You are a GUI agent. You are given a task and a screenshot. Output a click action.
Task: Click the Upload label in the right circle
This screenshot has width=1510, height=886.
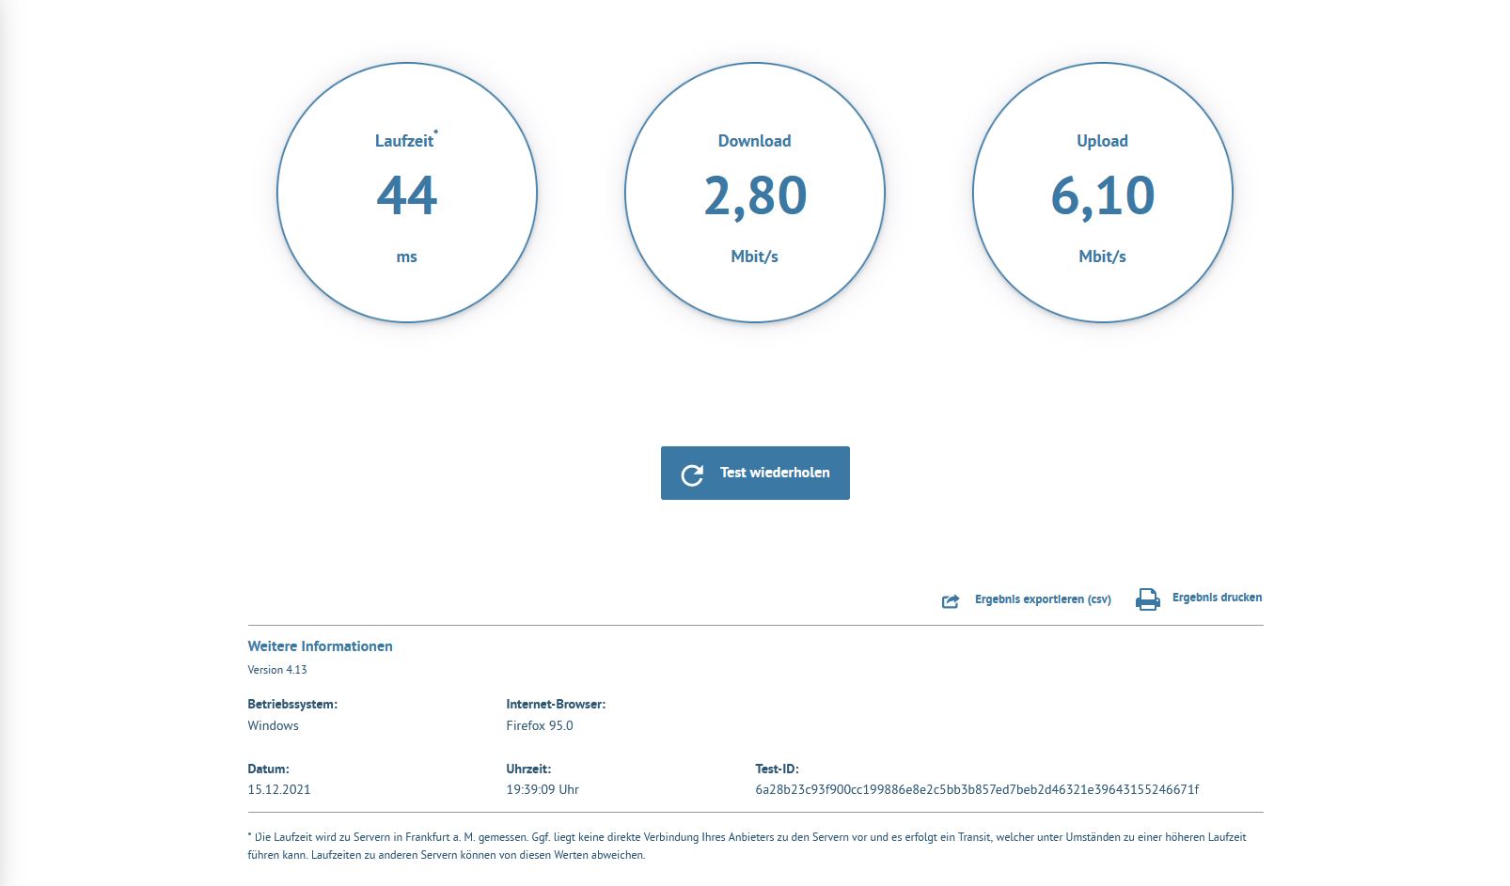[1102, 141]
